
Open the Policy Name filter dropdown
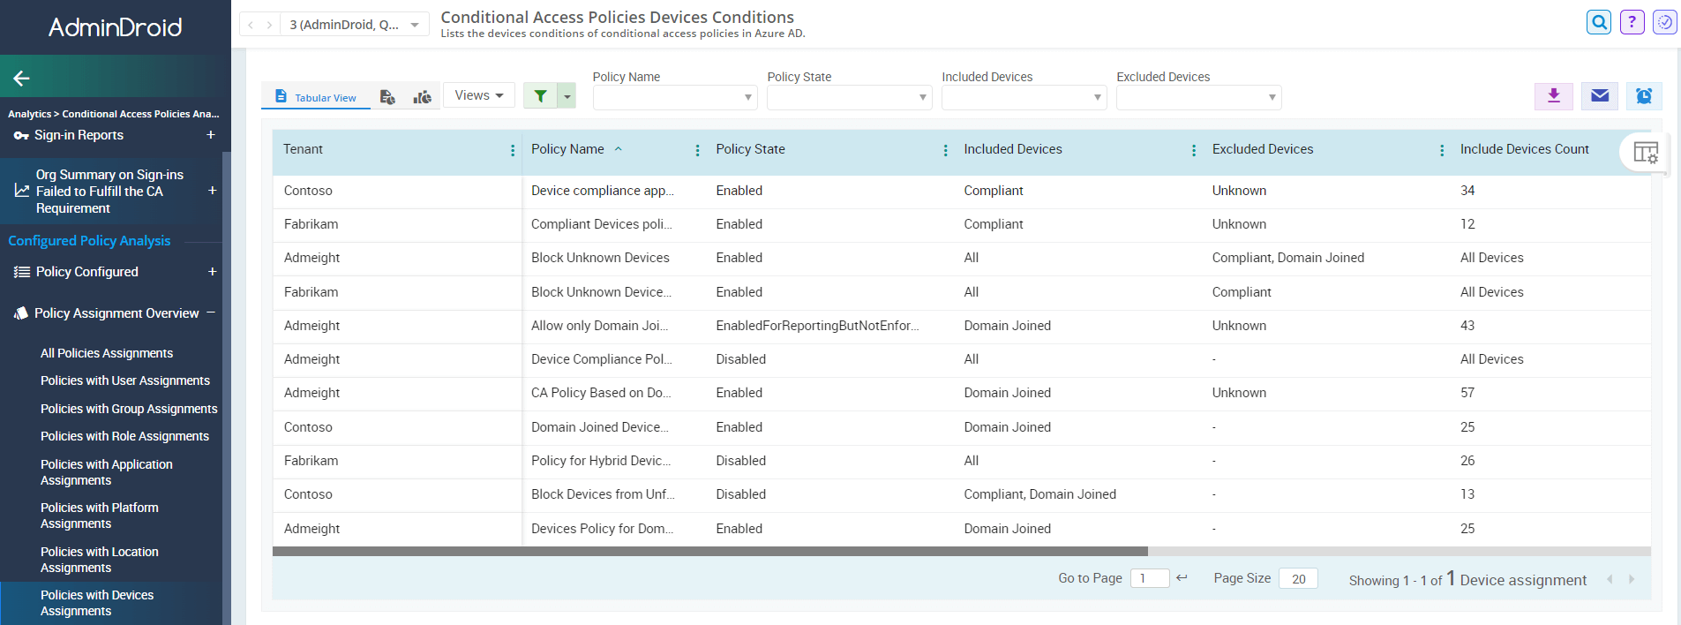(675, 97)
